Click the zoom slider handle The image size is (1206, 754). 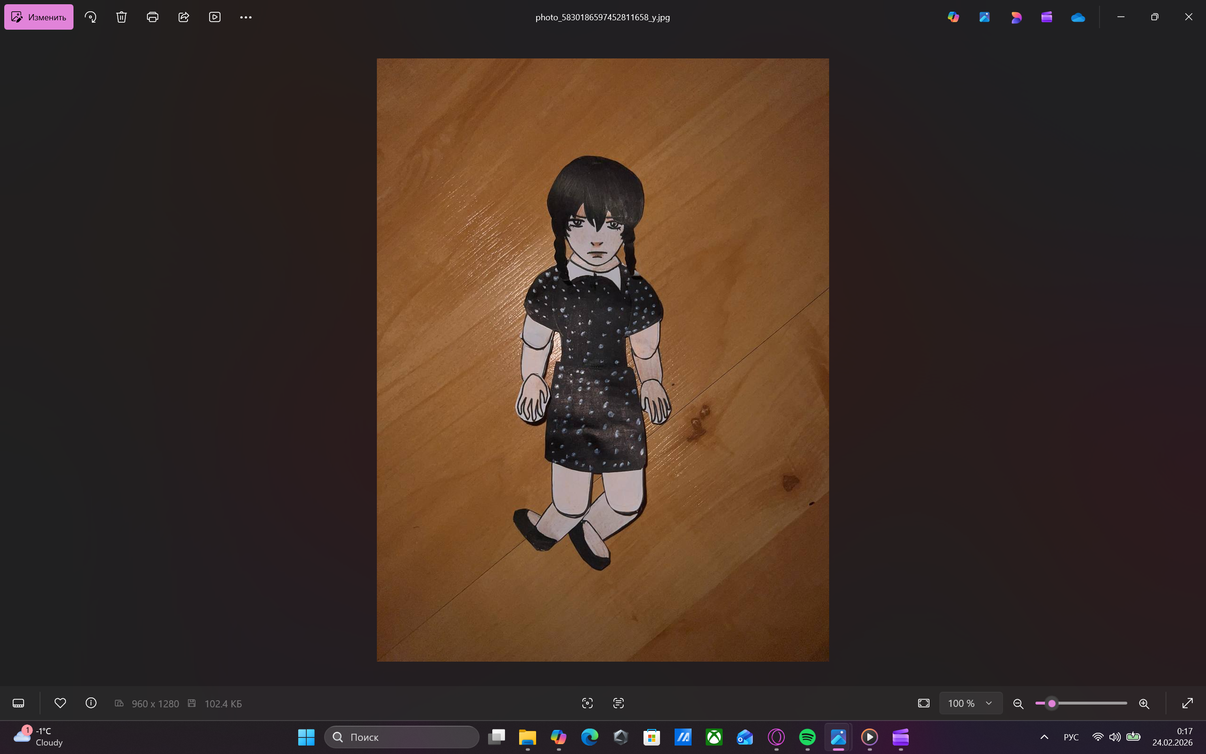[1052, 703]
